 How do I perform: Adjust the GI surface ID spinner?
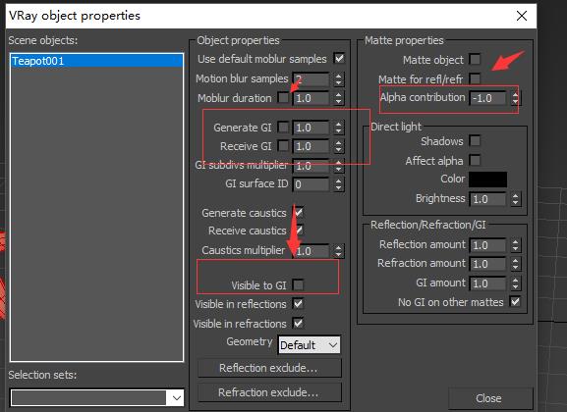point(338,184)
